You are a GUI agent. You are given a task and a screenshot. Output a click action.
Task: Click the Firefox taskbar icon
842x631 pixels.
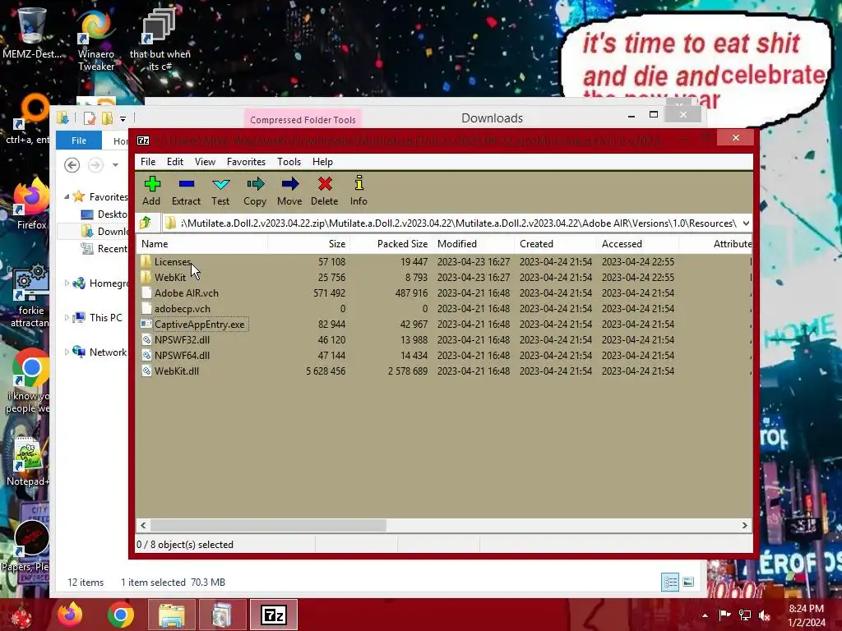click(71, 615)
